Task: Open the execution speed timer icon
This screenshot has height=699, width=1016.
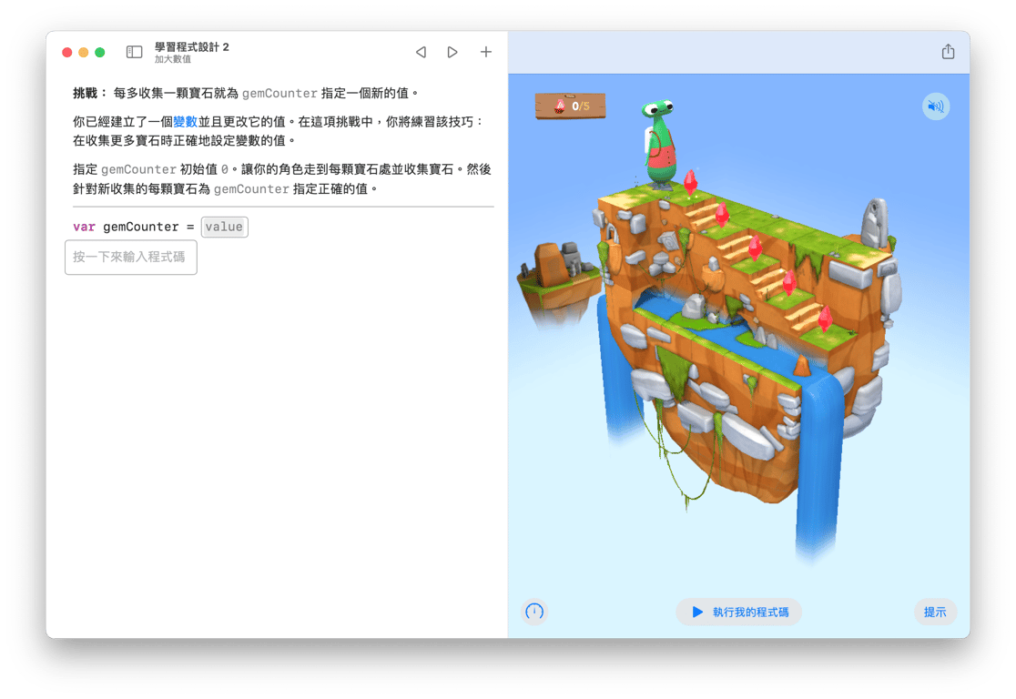Action: click(x=534, y=612)
